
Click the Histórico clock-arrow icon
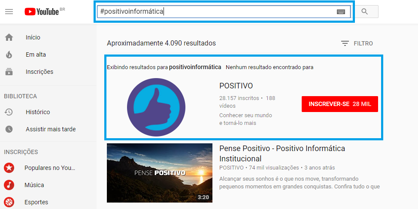9,112
